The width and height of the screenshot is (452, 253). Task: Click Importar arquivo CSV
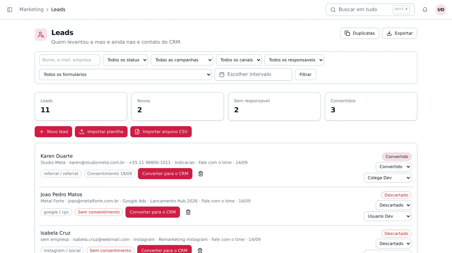point(161,132)
